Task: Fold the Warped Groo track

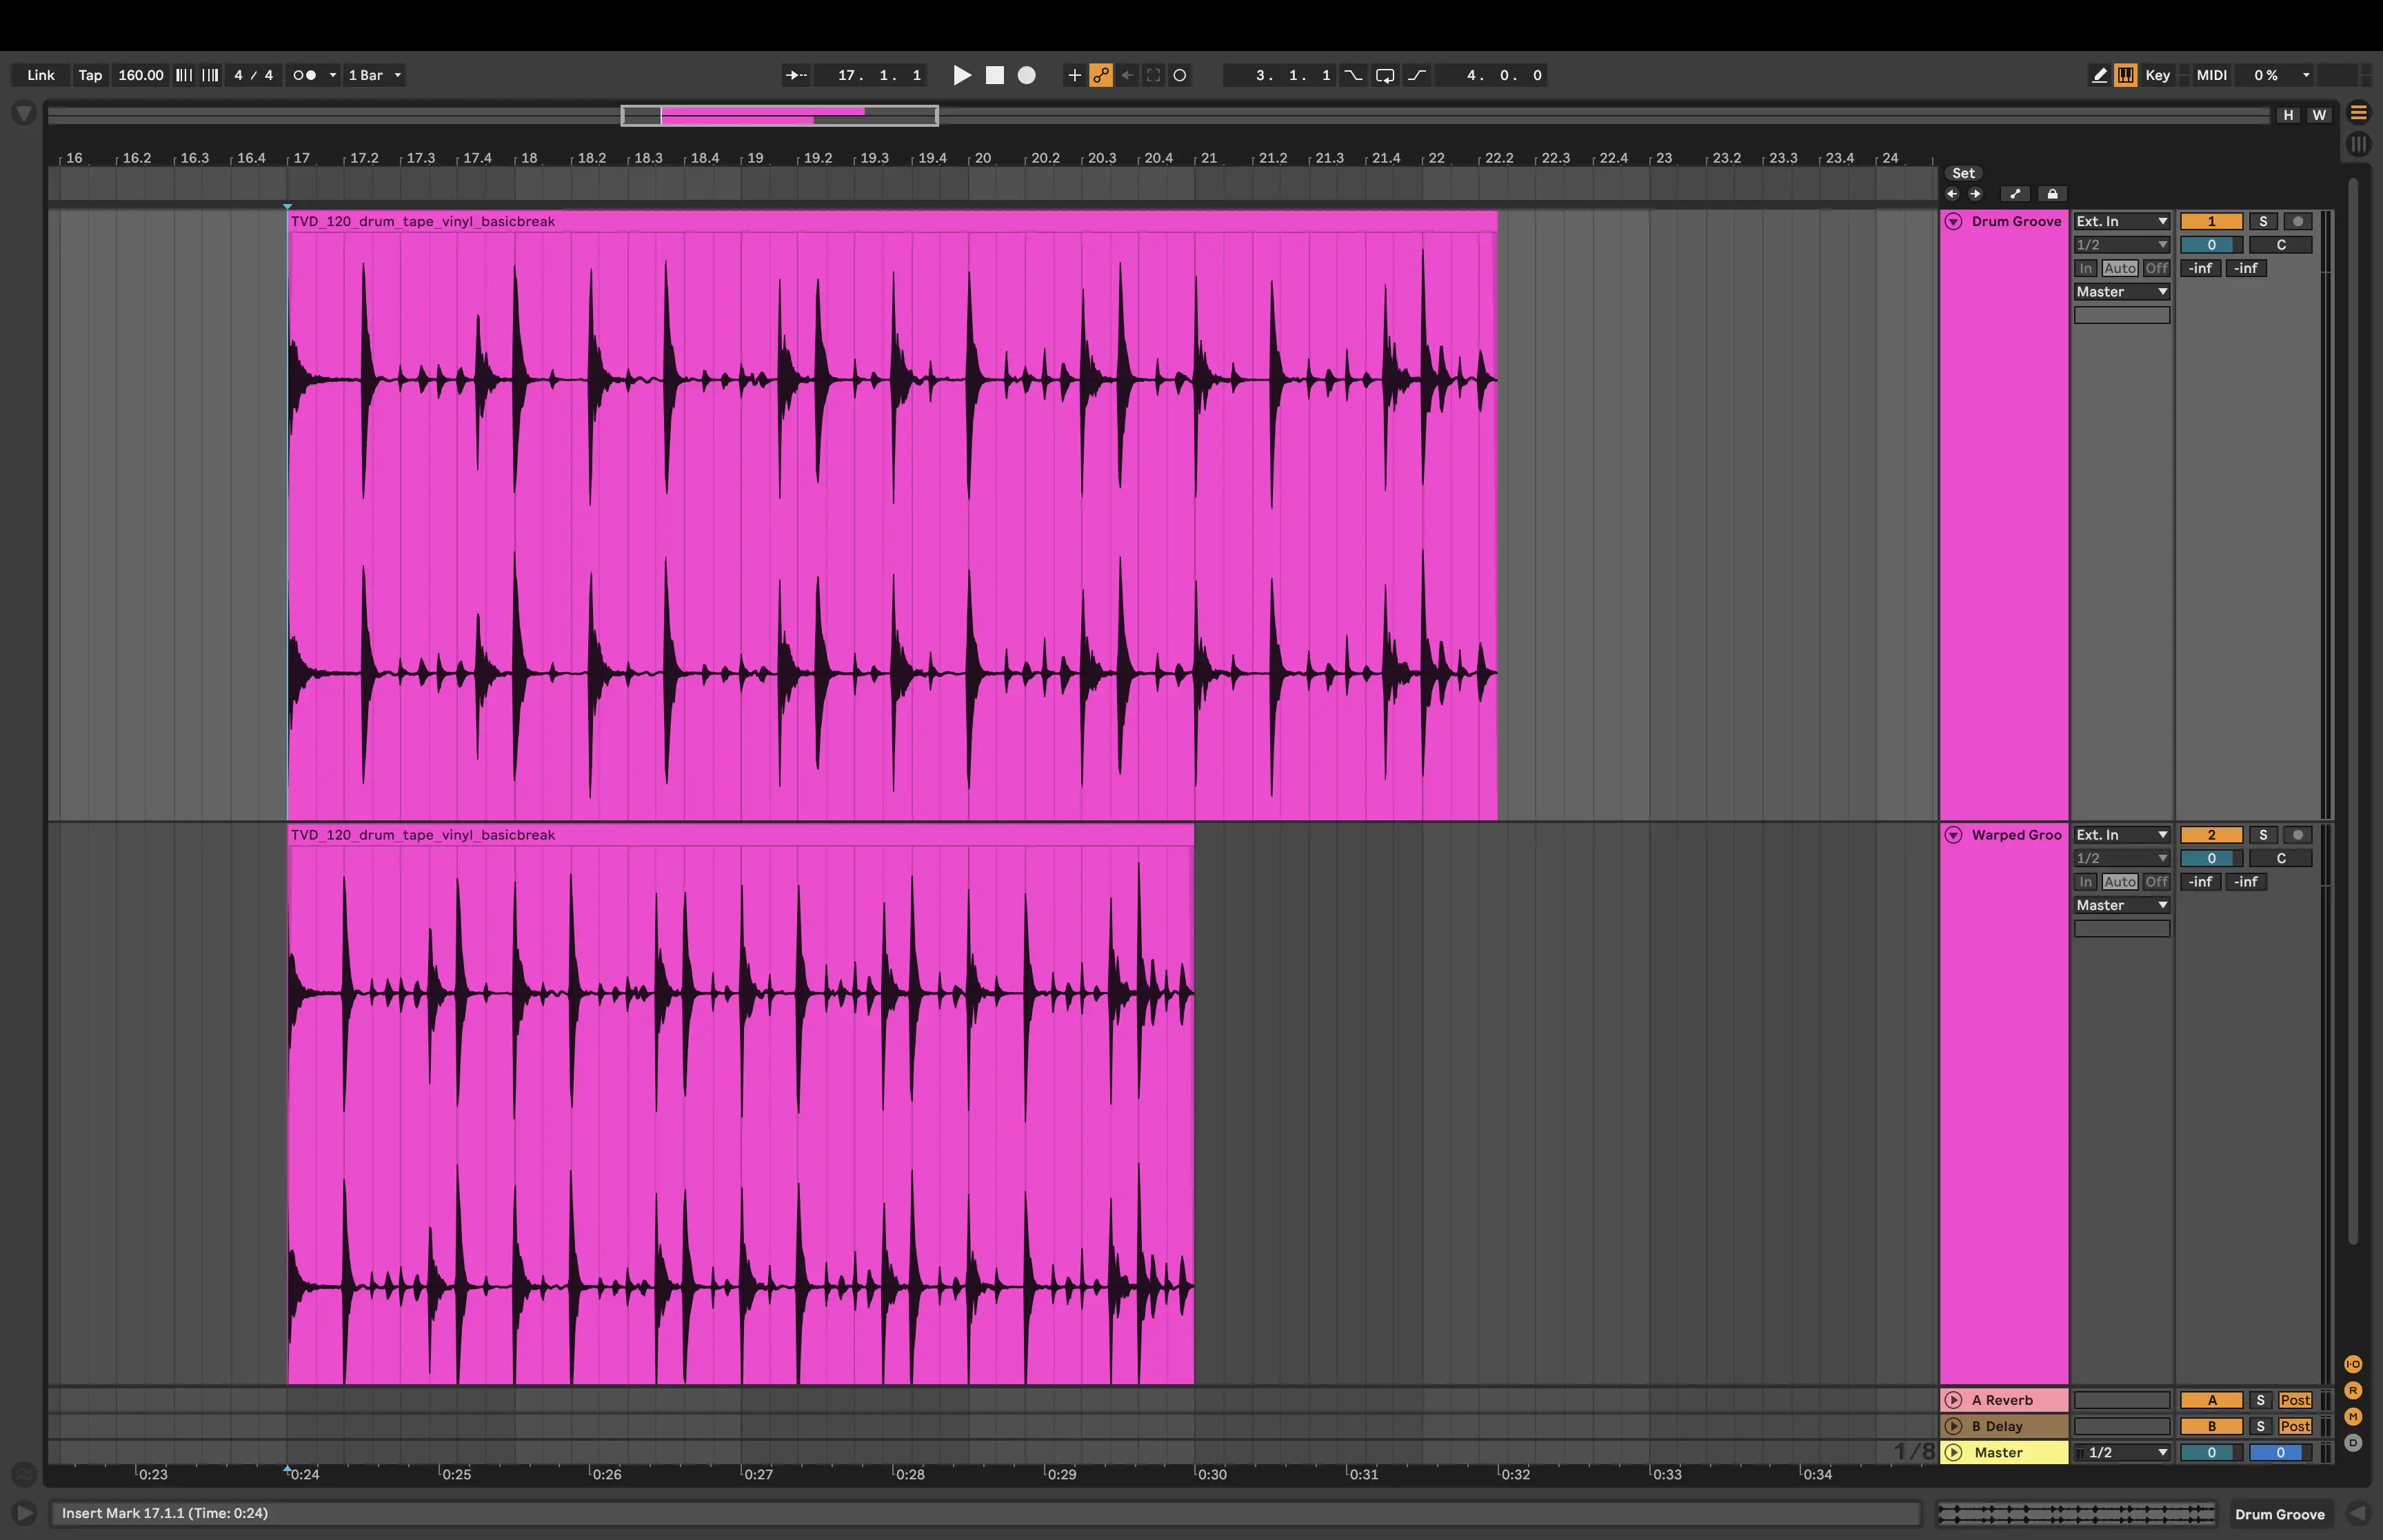Action: tap(1953, 835)
